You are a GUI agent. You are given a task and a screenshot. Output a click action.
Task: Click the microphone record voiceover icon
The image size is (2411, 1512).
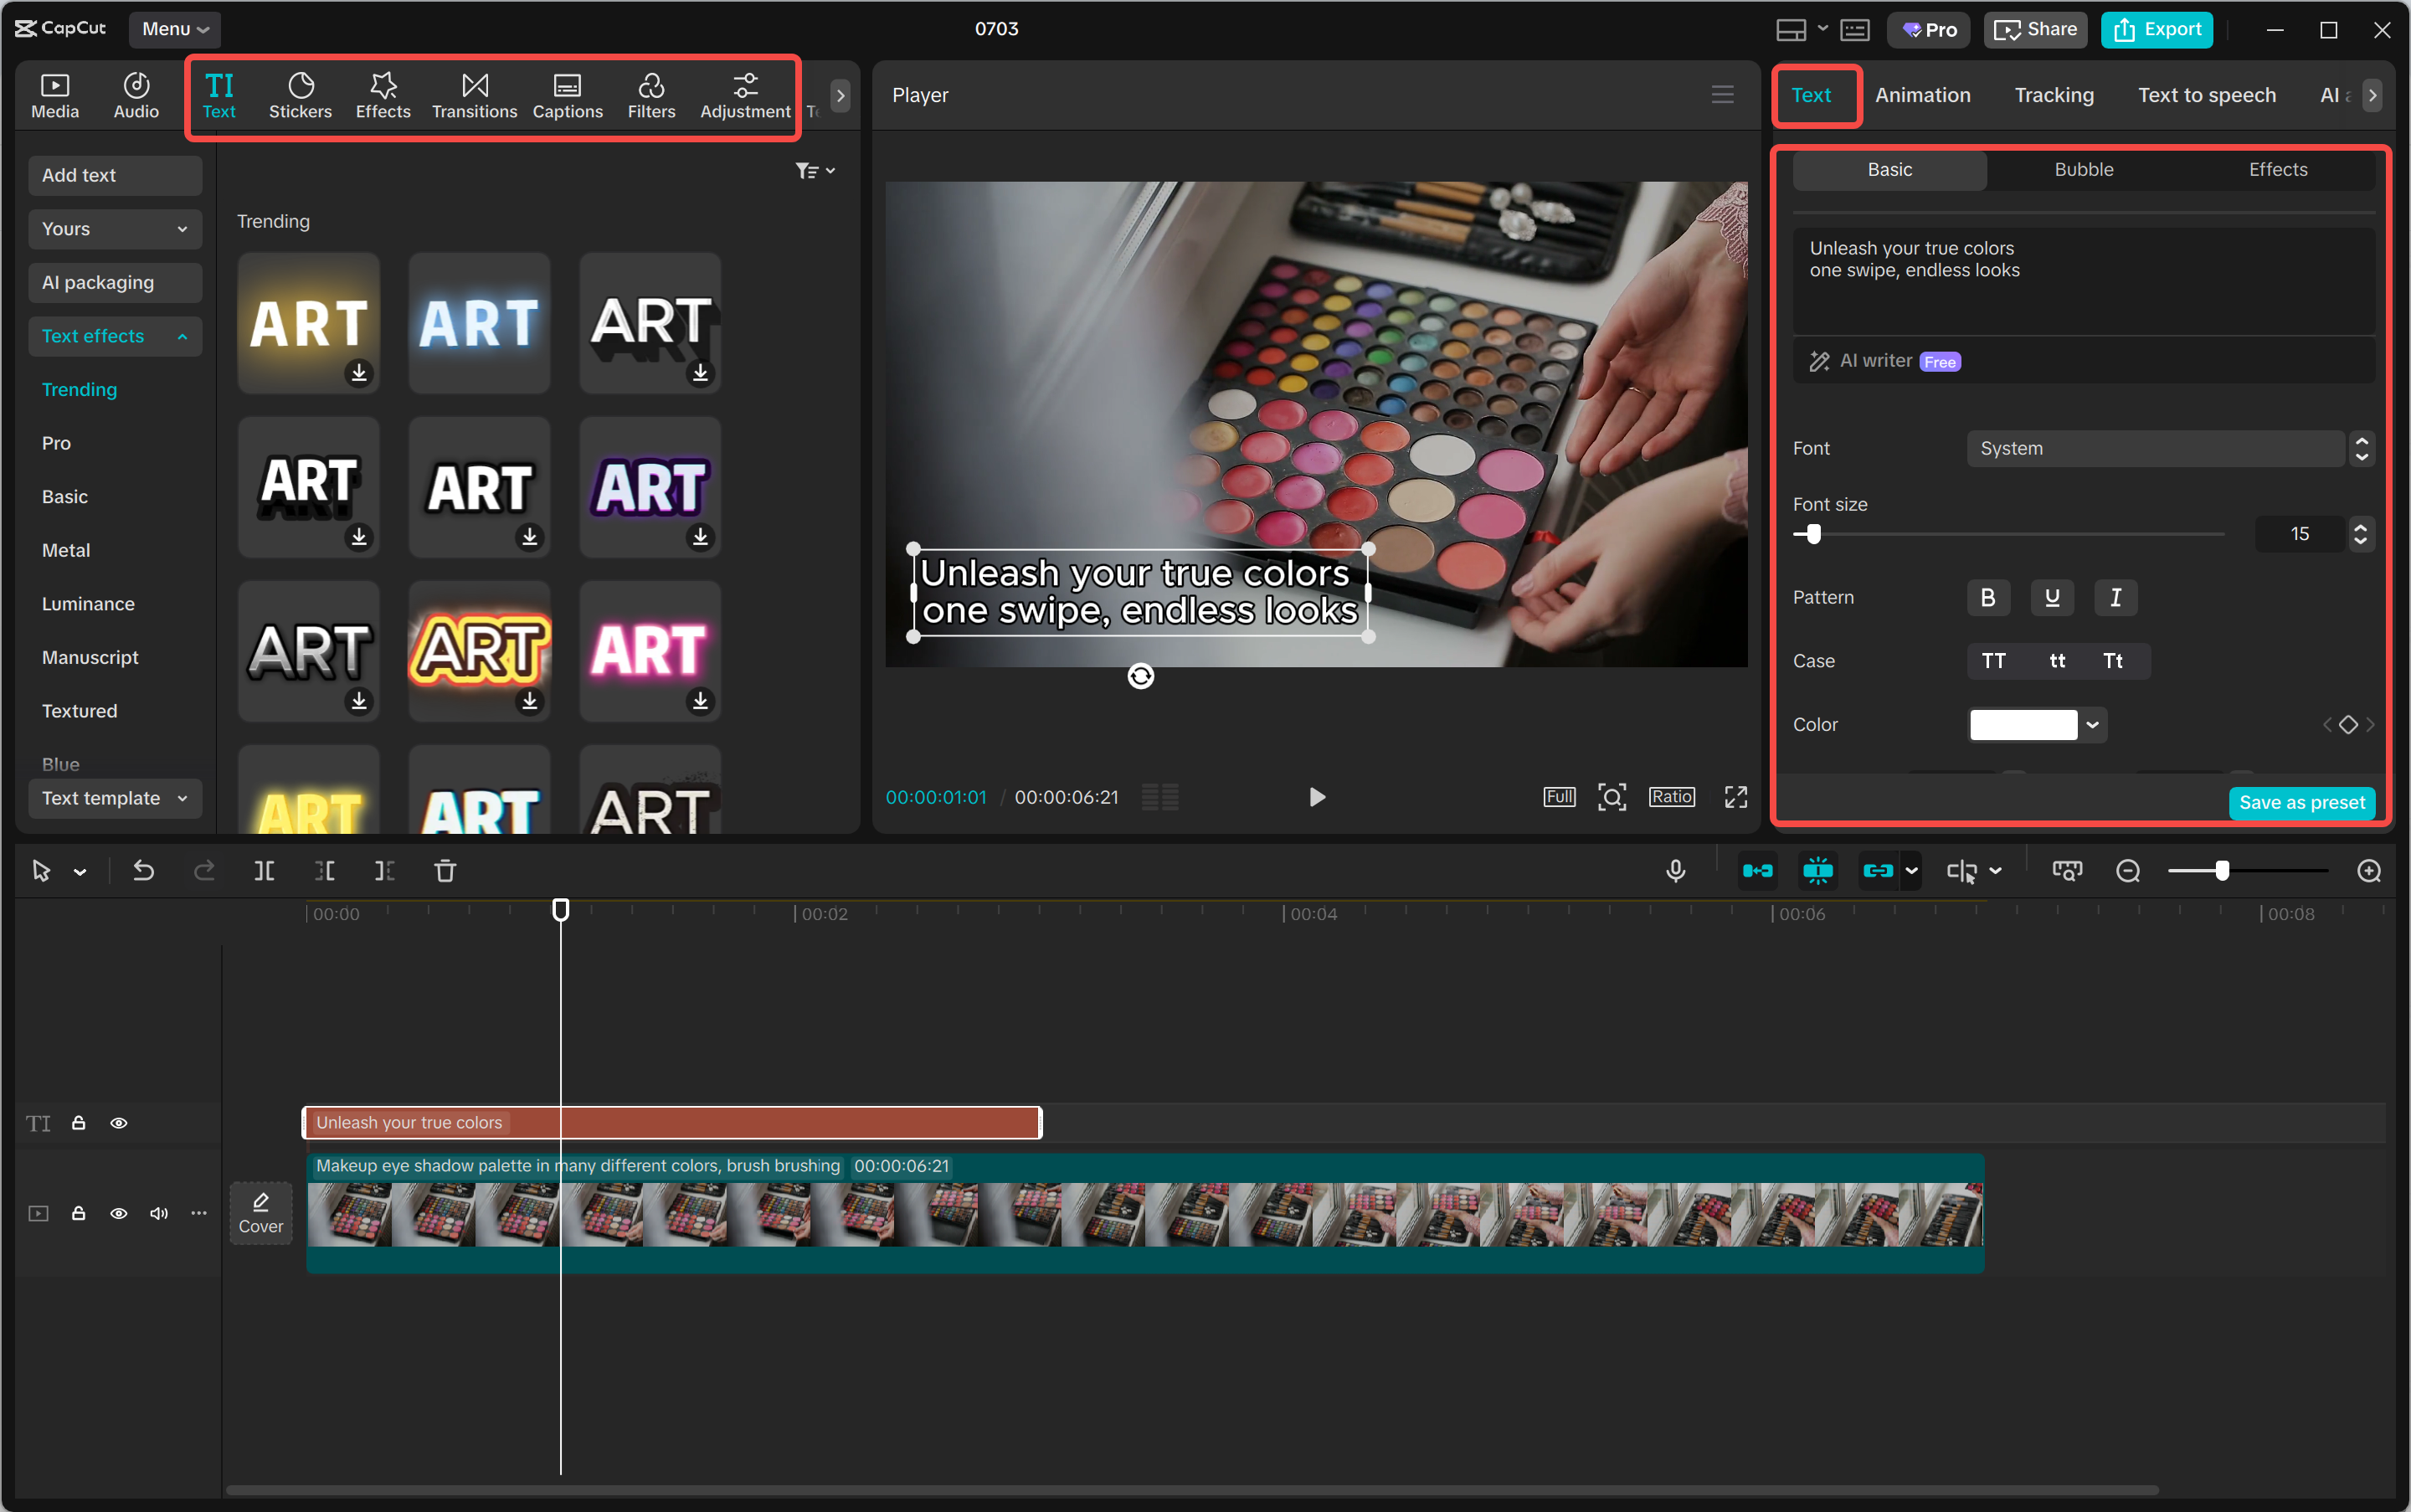pos(1676,871)
